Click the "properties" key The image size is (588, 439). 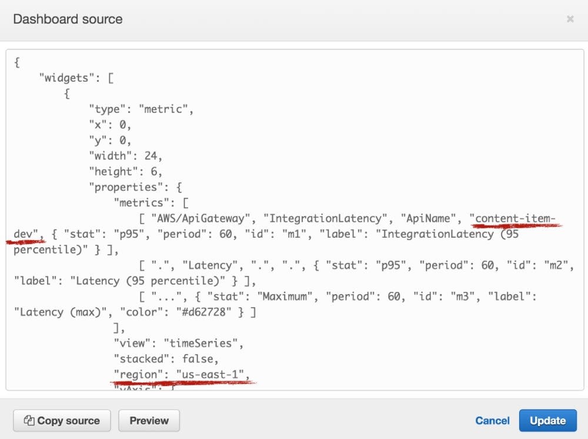pyautogui.click(x=129, y=187)
